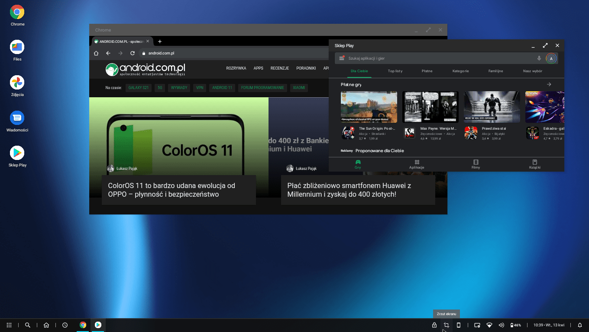Screen dimensions: 589x332
Task: Click Chrome's reload page icon
Action: 133,53
